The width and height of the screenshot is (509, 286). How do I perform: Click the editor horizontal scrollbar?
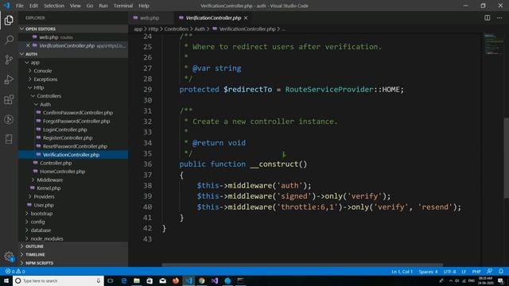click(302, 265)
